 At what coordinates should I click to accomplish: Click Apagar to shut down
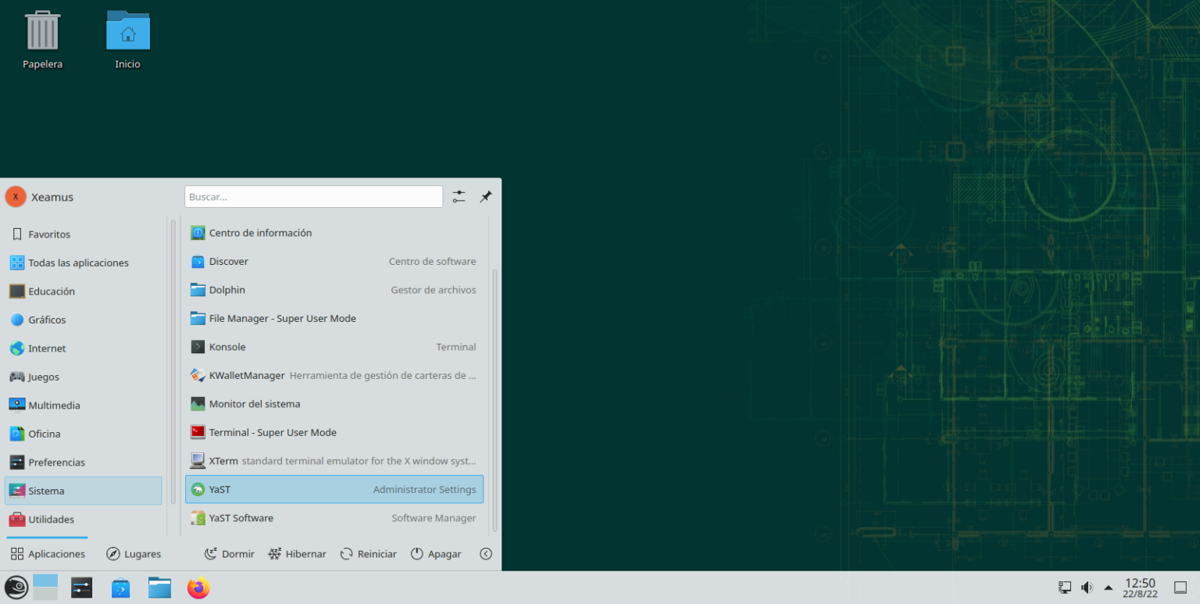[436, 553]
